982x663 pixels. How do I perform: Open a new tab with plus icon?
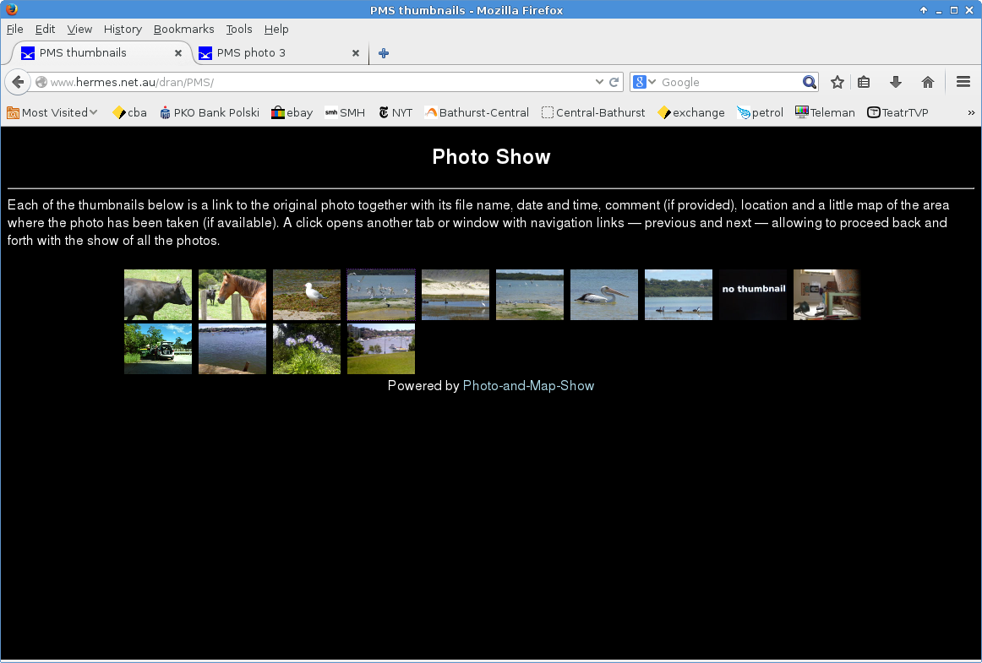384,53
